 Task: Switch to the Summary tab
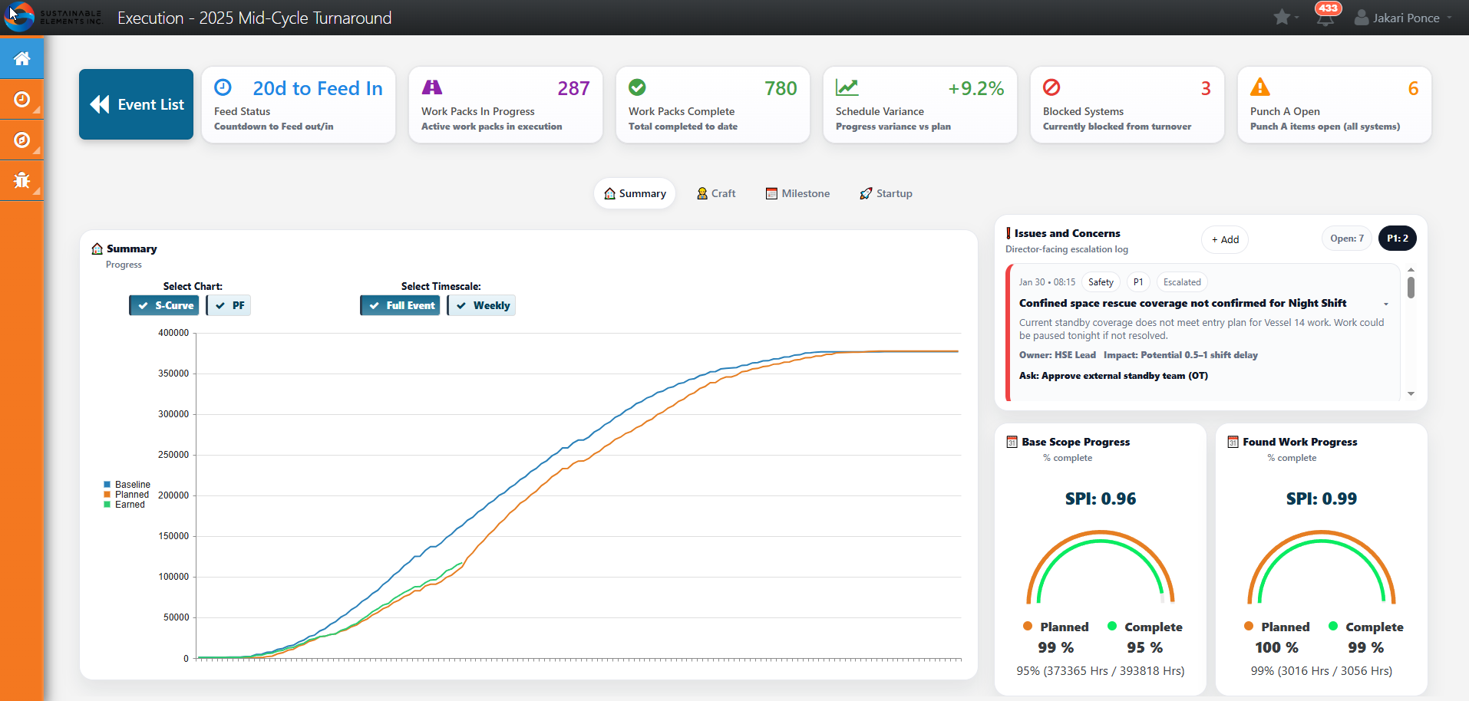coord(635,193)
